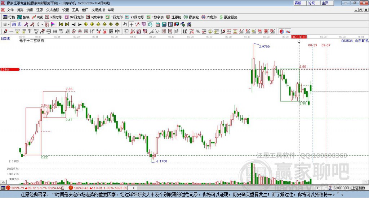Open the 公式选股 menu
The height and width of the screenshot is (198, 369).
pyautogui.click(x=53, y=10)
